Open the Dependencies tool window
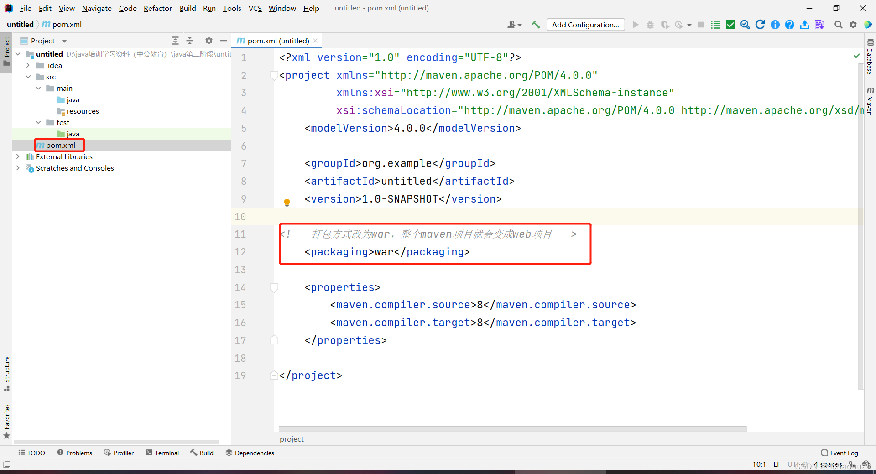 (x=250, y=453)
